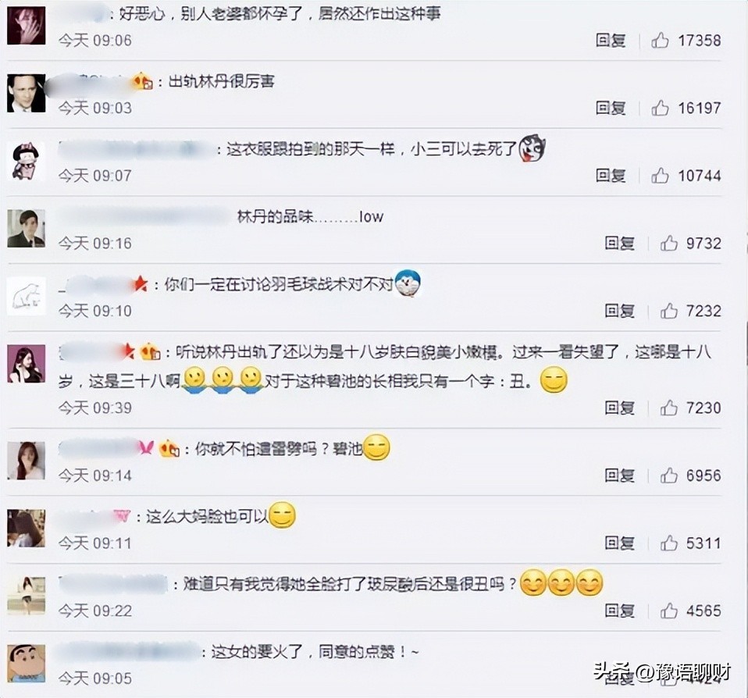This screenshot has width=748, height=698.
Task: Tap the like icon beside 5311
Action: 669,543
